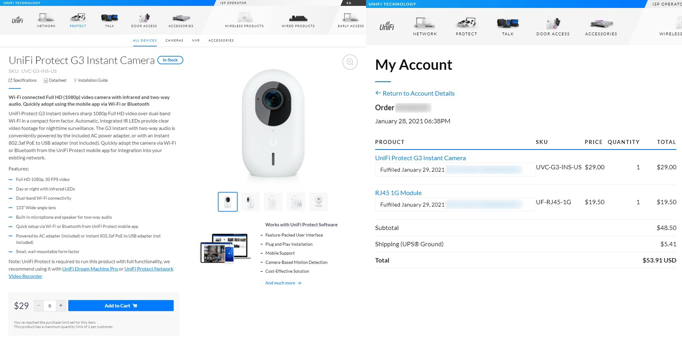The width and height of the screenshot is (682, 343).
Task: Open UniFi Protect G3 Instant Camera order link
Action: [420, 158]
